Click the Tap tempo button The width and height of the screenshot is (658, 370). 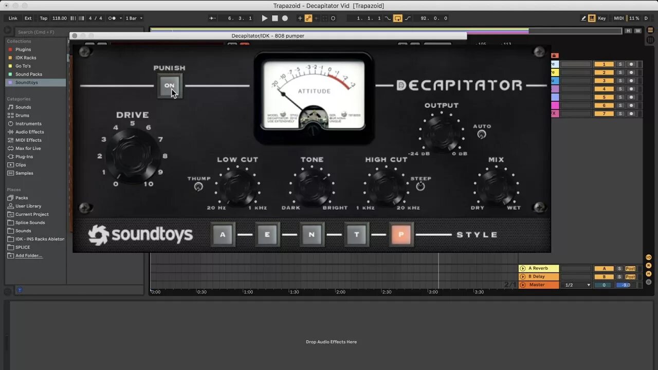coord(44,18)
